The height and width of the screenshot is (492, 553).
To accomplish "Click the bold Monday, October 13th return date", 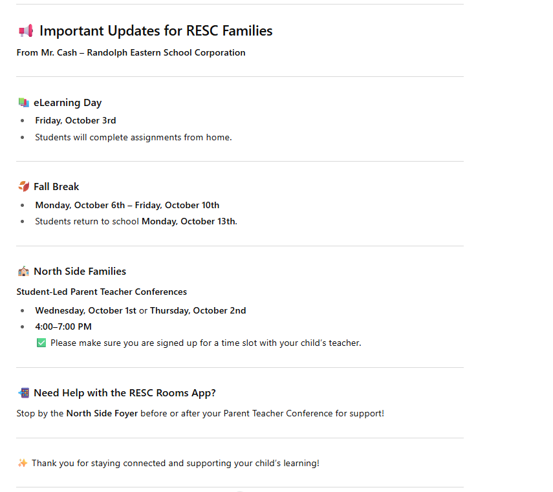I will click(x=190, y=221).
